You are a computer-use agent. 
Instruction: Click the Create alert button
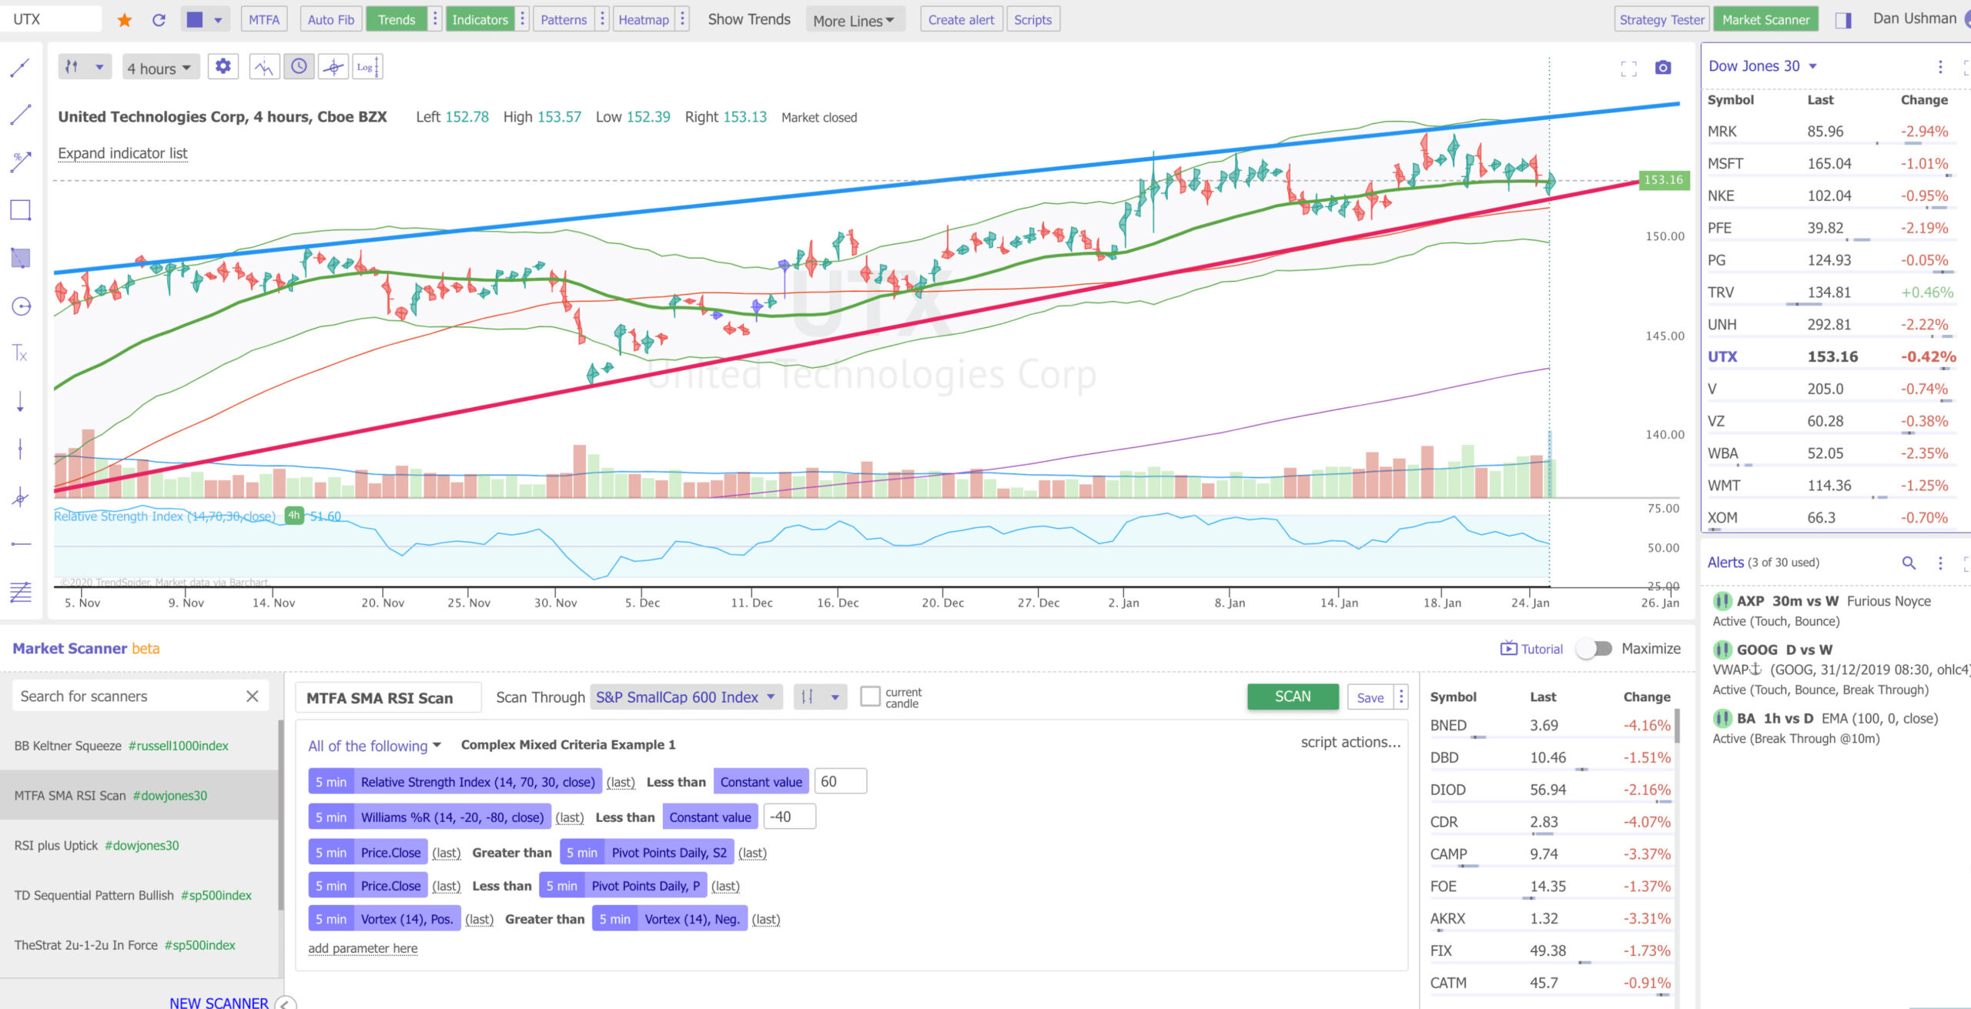click(961, 19)
